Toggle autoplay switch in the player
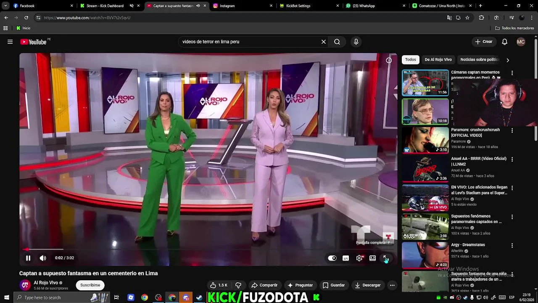The height and width of the screenshot is (303, 538). [x=332, y=258]
